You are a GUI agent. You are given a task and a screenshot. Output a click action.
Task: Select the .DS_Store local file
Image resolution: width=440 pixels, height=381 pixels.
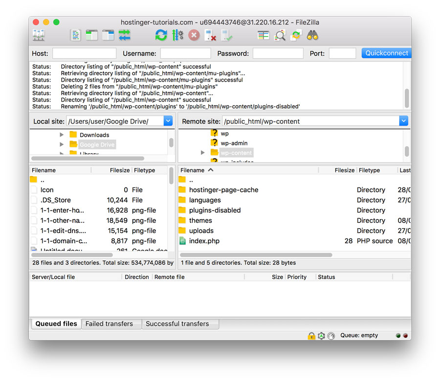[99, 200]
